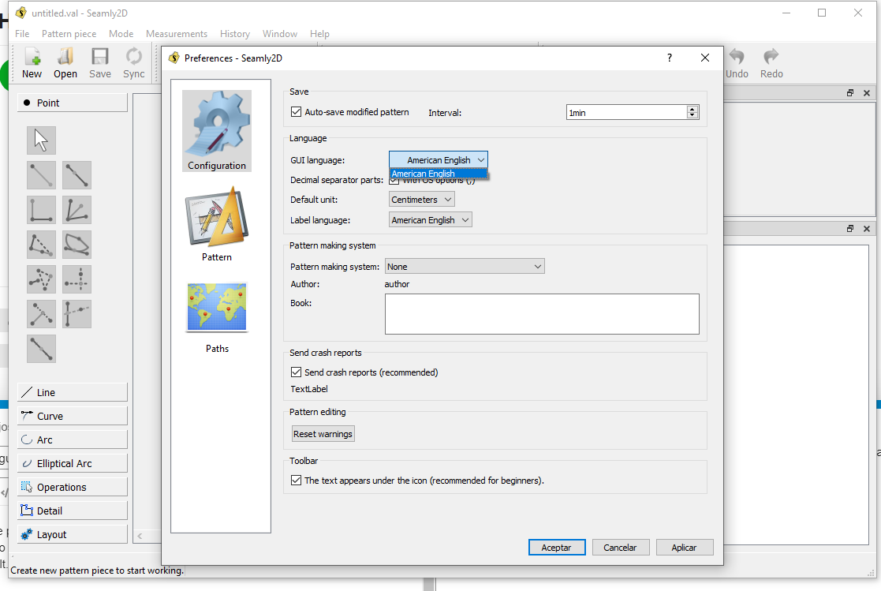
Task: Open the Pattern making system dropdown
Action: click(465, 267)
